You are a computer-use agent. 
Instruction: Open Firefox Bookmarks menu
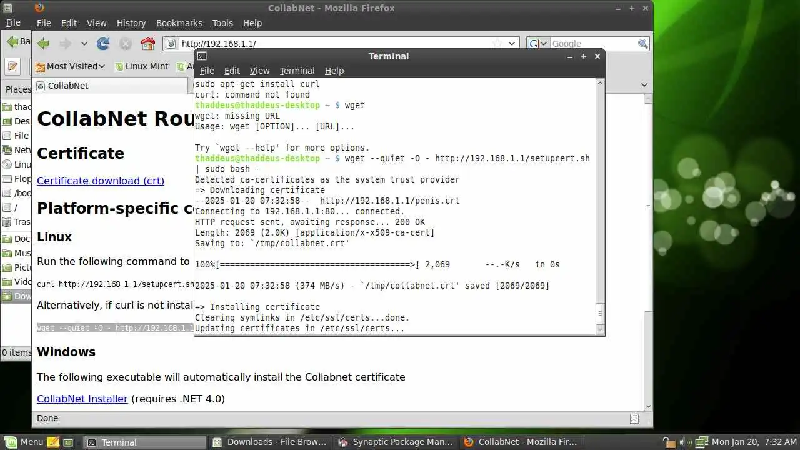click(x=179, y=23)
